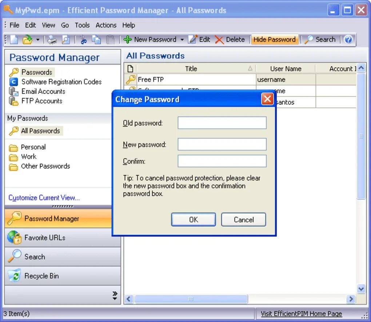Click the Print toolbar icon

[52, 40]
